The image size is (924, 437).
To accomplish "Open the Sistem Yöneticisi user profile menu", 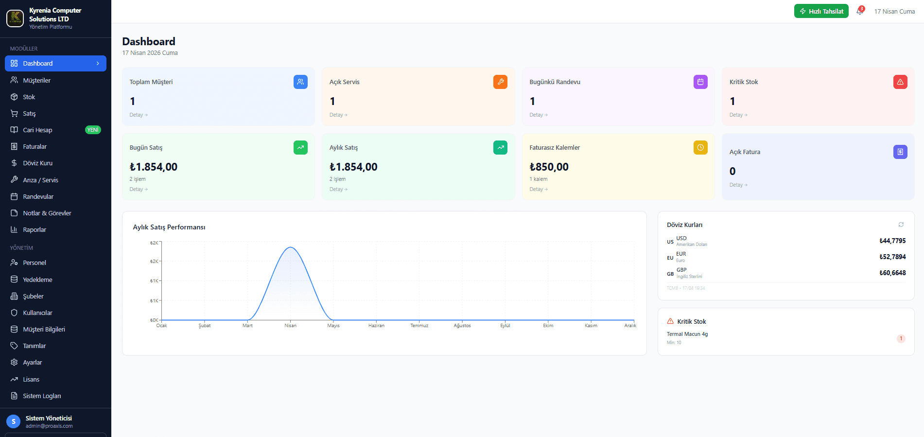I will click(x=55, y=421).
